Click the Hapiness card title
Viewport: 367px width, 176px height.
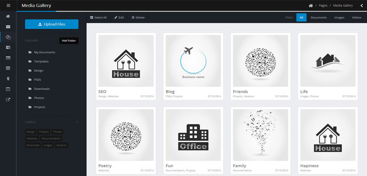(x=309, y=166)
